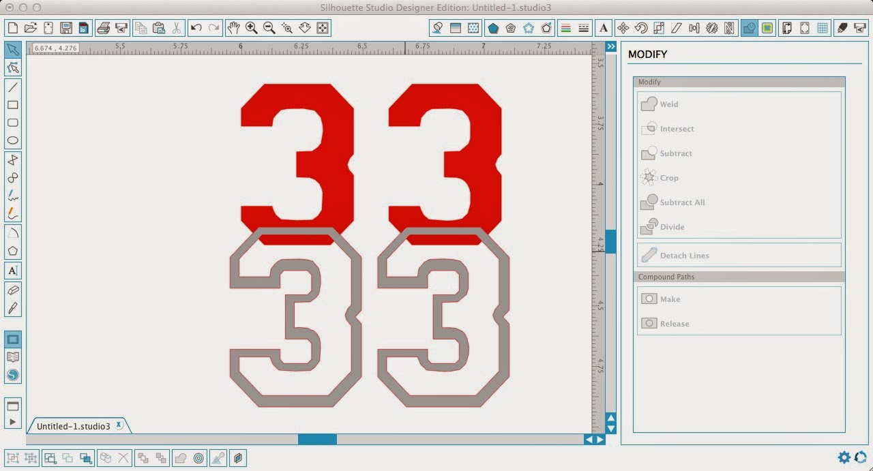
Task: Click the Cut scissors icon
Action: pos(176,28)
